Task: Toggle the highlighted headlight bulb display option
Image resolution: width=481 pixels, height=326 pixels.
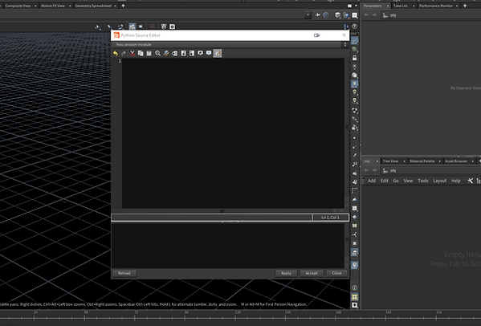Action: click(355, 84)
